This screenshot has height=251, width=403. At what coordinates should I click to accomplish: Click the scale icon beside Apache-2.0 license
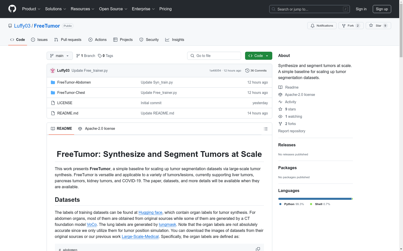[280, 95]
